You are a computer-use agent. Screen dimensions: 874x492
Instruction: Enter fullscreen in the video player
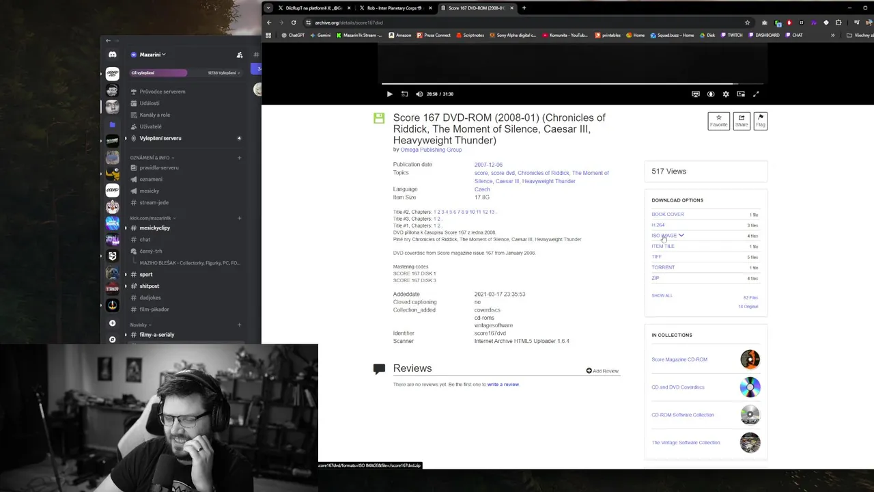[756, 94]
